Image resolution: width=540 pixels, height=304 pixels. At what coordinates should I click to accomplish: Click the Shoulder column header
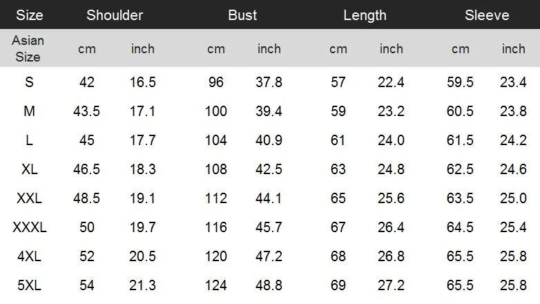115,15
